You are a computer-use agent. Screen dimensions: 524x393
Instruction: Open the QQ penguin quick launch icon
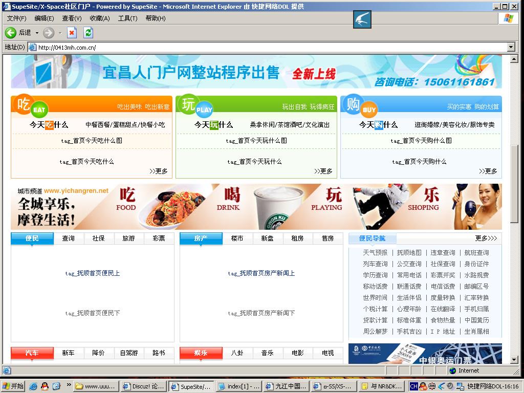click(x=45, y=386)
